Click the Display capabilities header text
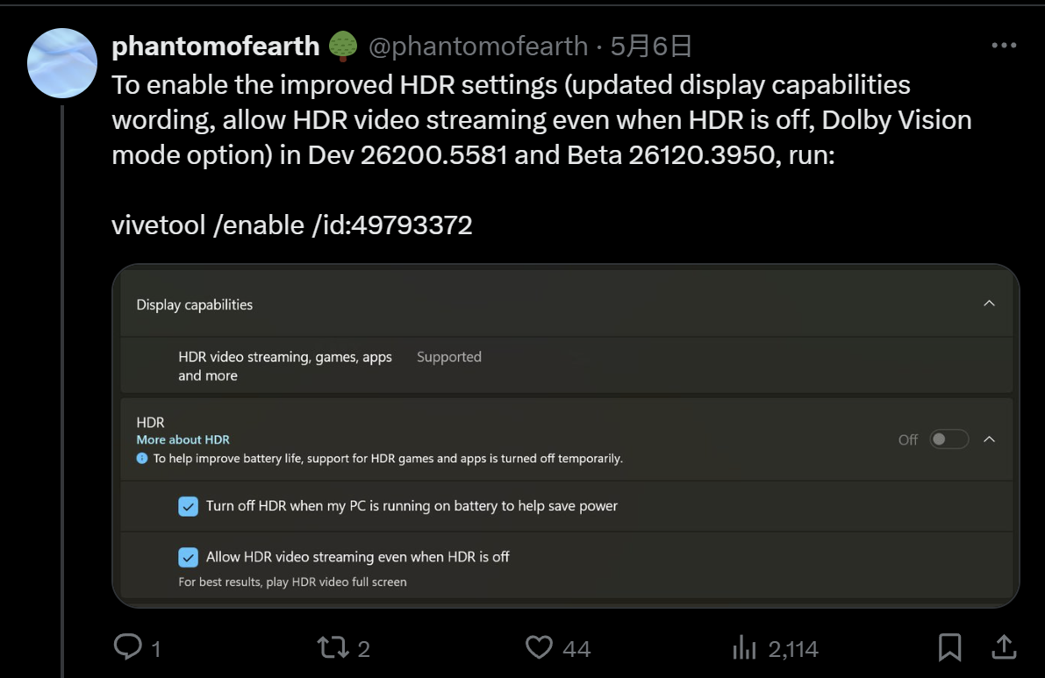 point(195,304)
